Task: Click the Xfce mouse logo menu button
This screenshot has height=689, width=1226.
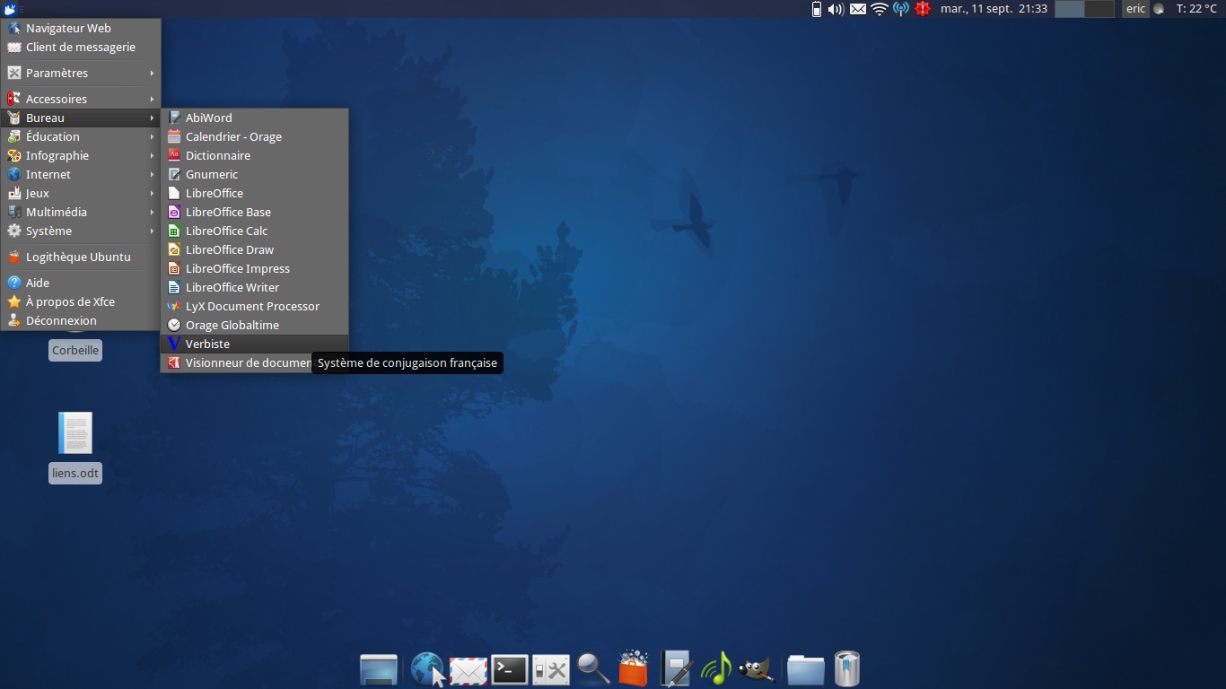Action: point(10,9)
